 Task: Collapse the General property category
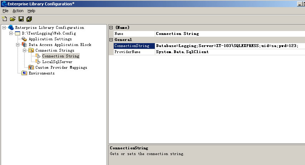click(111, 40)
